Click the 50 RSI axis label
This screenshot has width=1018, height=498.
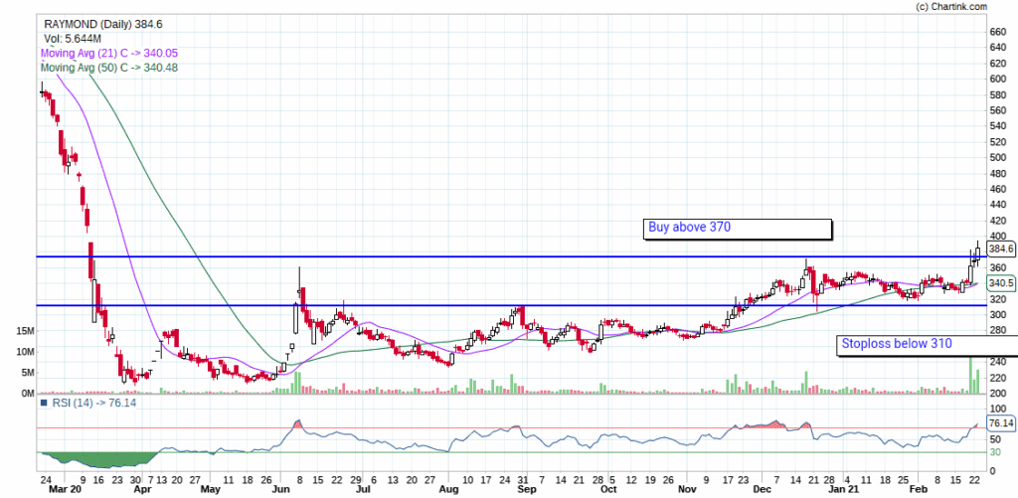tap(994, 439)
